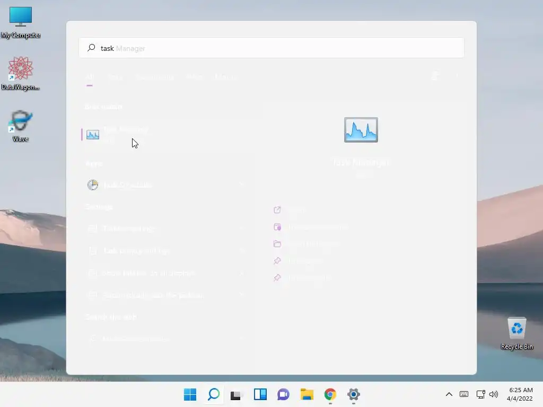Screen dimensions: 543x407
Task: Open the Chat app on the taskbar
Action: coord(283,394)
